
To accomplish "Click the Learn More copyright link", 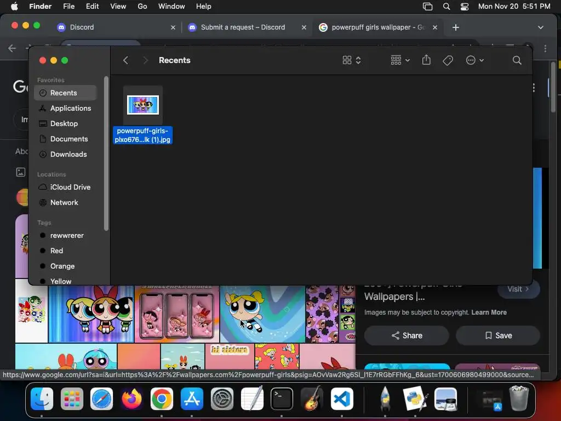I will pos(489,312).
